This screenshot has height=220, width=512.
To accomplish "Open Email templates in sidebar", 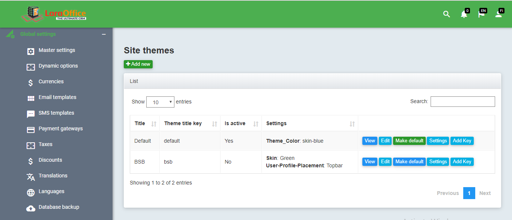I will [57, 97].
